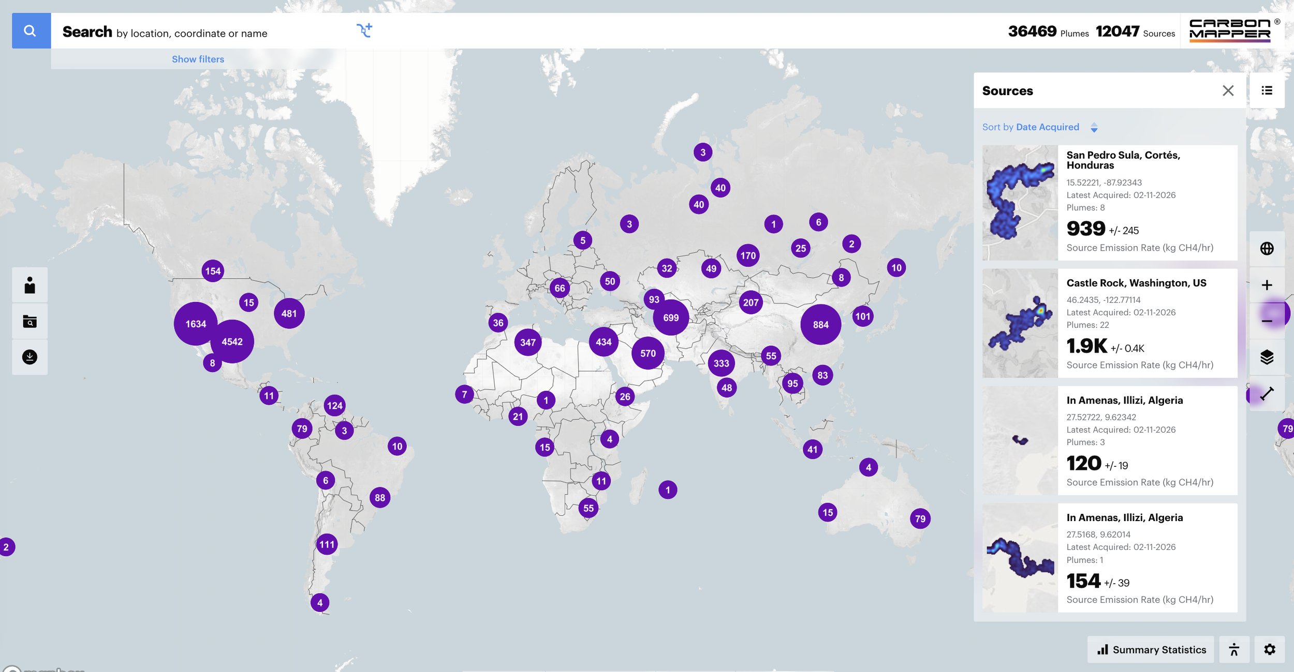The width and height of the screenshot is (1294, 672).
Task: Zoom in with the plus button
Action: 1267,285
